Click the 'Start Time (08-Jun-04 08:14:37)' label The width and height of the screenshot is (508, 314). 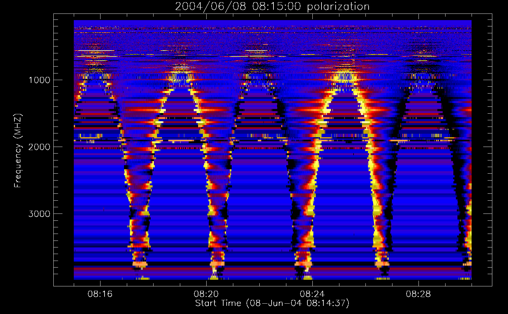tap(272, 303)
